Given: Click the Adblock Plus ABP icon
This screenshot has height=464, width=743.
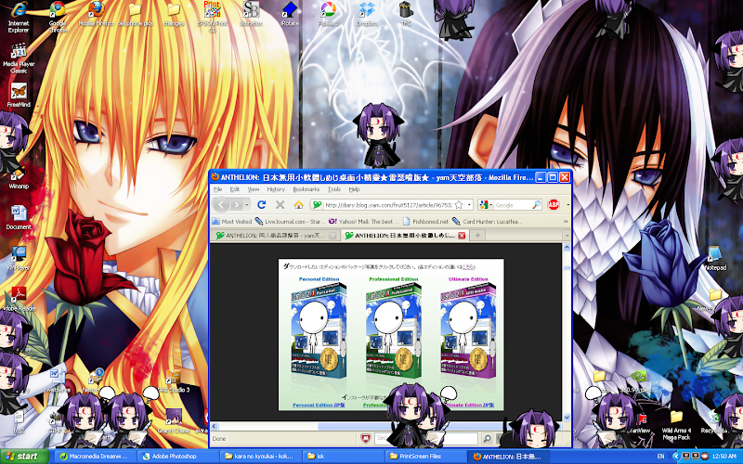Looking at the screenshot, I should (x=553, y=204).
